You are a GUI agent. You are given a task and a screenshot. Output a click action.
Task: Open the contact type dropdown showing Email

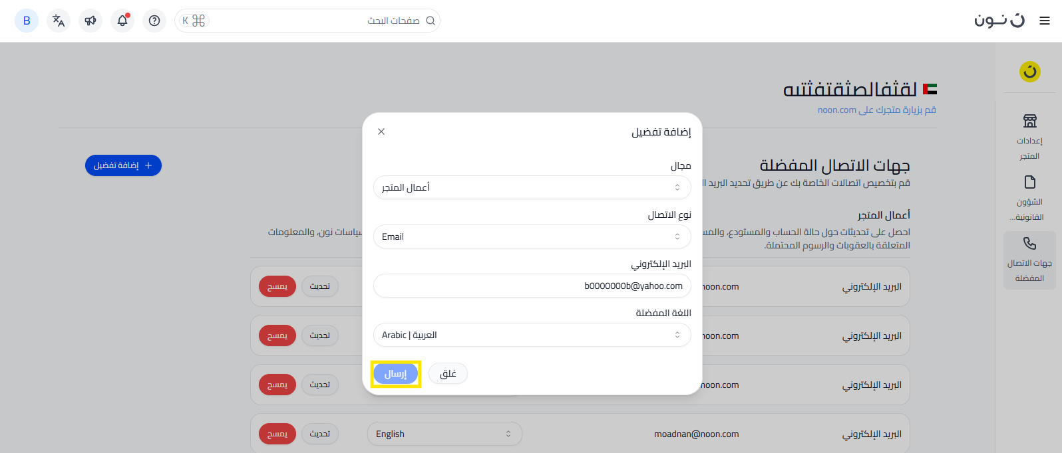tap(532, 236)
